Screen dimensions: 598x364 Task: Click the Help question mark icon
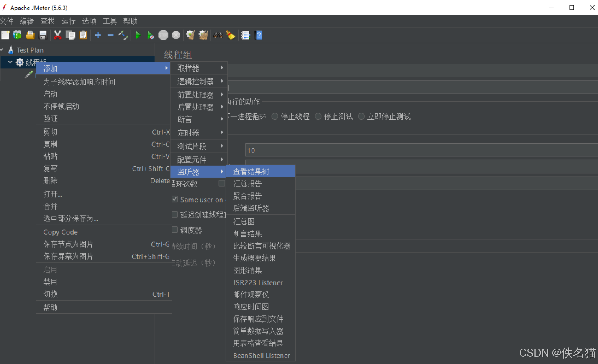259,35
